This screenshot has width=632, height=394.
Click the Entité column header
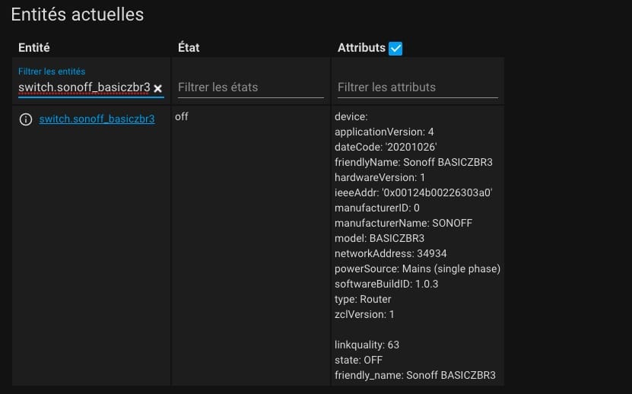(34, 48)
